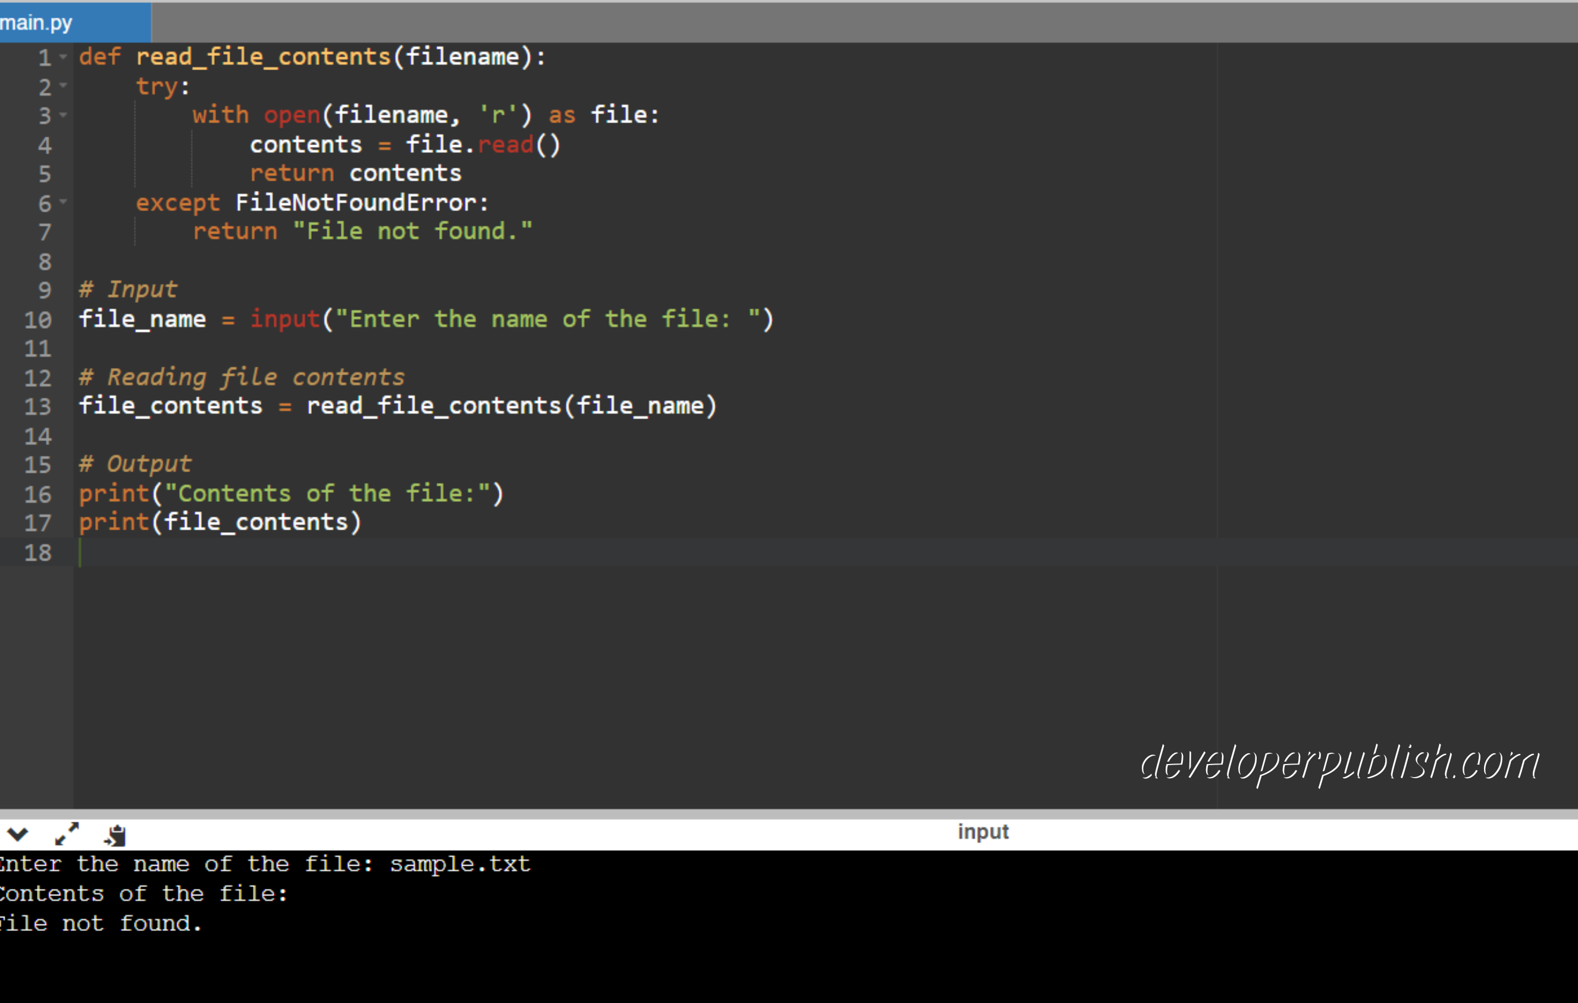Expand console to fullscreen with arrows icon

tap(67, 834)
